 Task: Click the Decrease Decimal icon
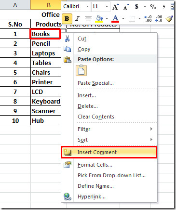[159, 19]
